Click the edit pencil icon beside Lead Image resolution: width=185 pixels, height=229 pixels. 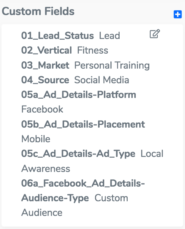click(155, 34)
